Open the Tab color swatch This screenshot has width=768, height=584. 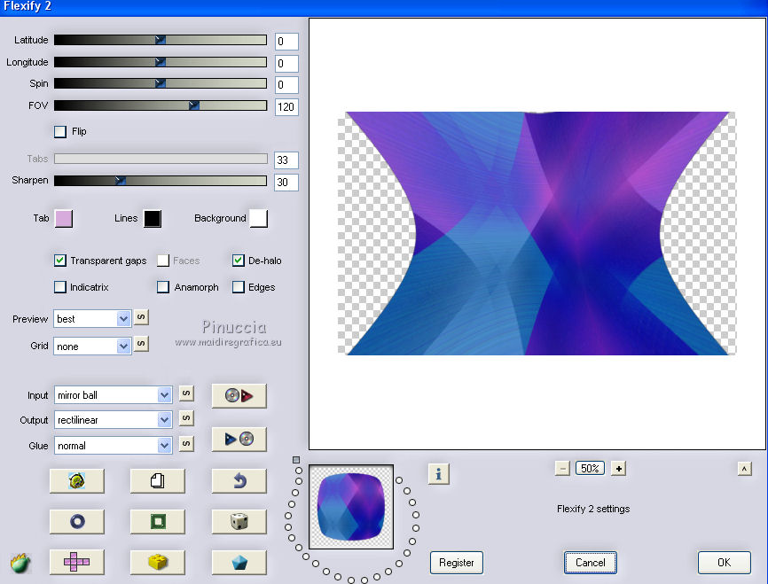coord(64,218)
